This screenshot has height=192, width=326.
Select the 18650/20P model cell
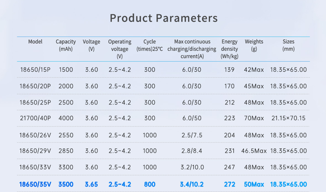[36, 86]
